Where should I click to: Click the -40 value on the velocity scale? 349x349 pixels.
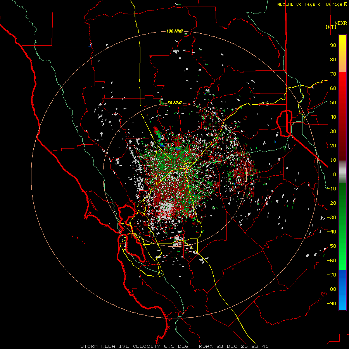[x=332, y=232]
